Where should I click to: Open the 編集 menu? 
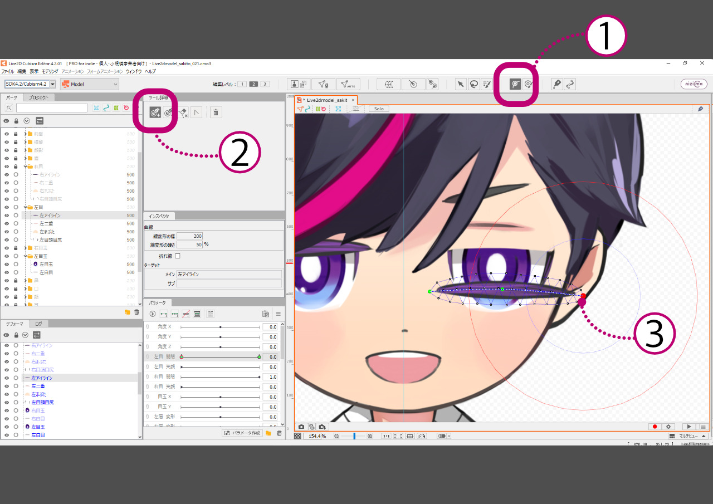22,72
